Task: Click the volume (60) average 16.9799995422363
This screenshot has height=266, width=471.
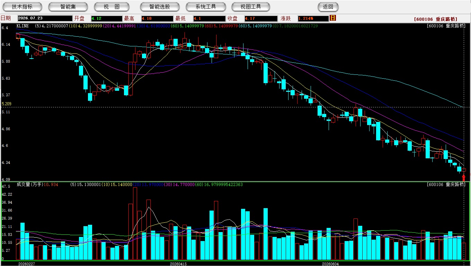Action: click(x=218, y=185)
